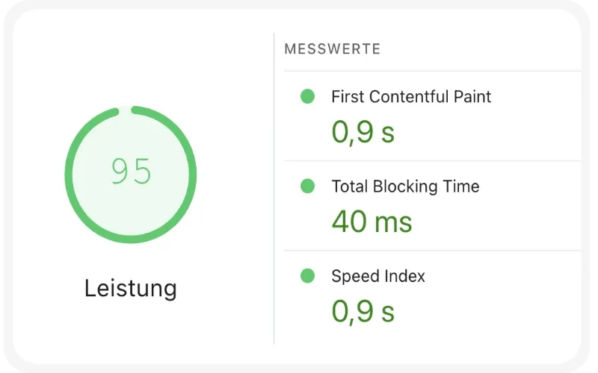Click the Leistung label under the gauge
Viewport: 598px width, 373px height.
pos(131,288)
